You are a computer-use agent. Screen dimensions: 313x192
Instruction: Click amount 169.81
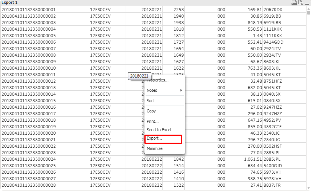255,10
